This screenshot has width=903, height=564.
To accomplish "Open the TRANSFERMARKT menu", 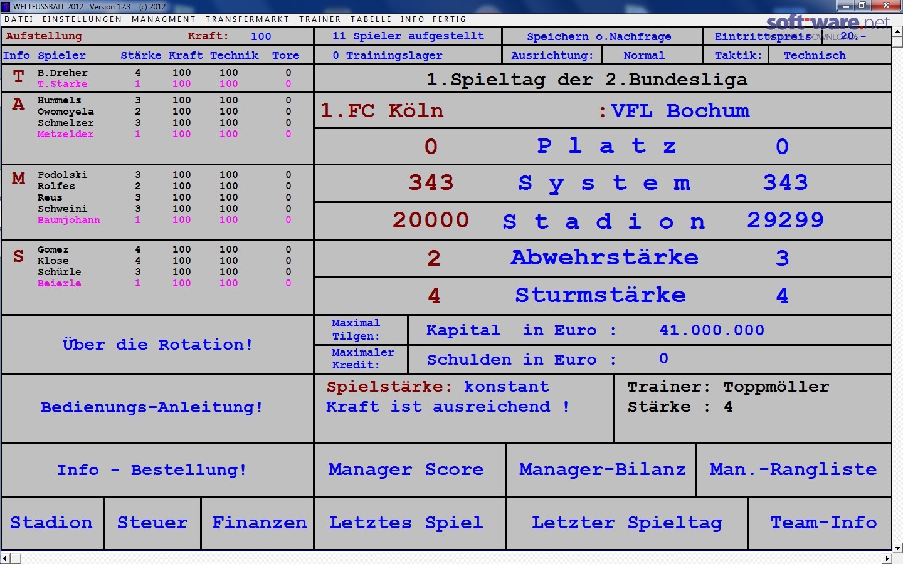I will [x=247, y=19].
